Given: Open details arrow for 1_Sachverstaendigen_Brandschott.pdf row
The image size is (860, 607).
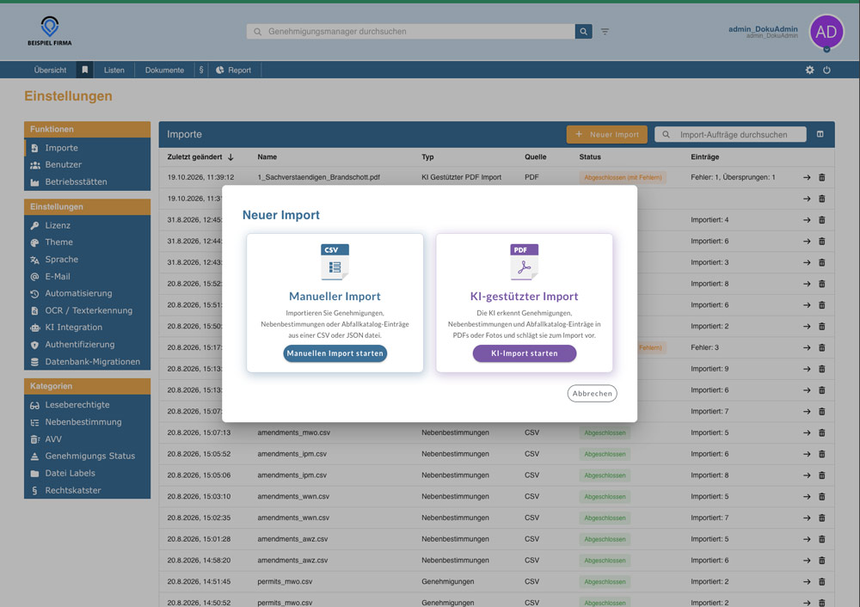Looking at the screenshot, I should click(807, 178).
